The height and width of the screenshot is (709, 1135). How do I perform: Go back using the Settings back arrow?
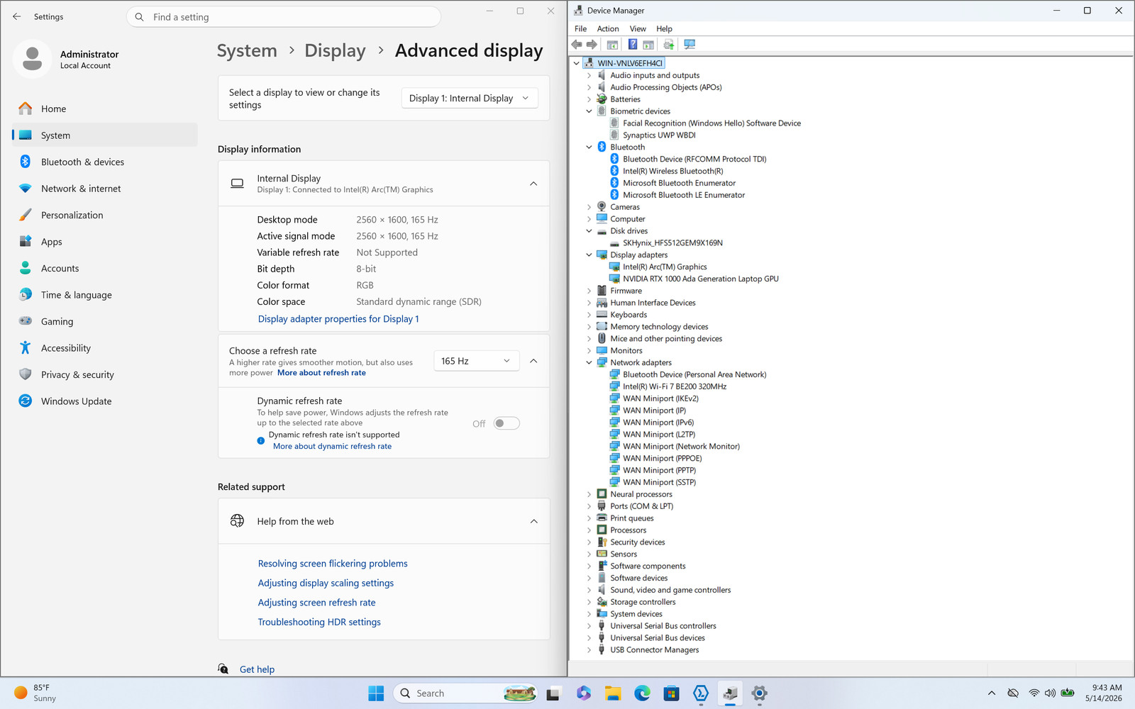(x=17, y=16)
